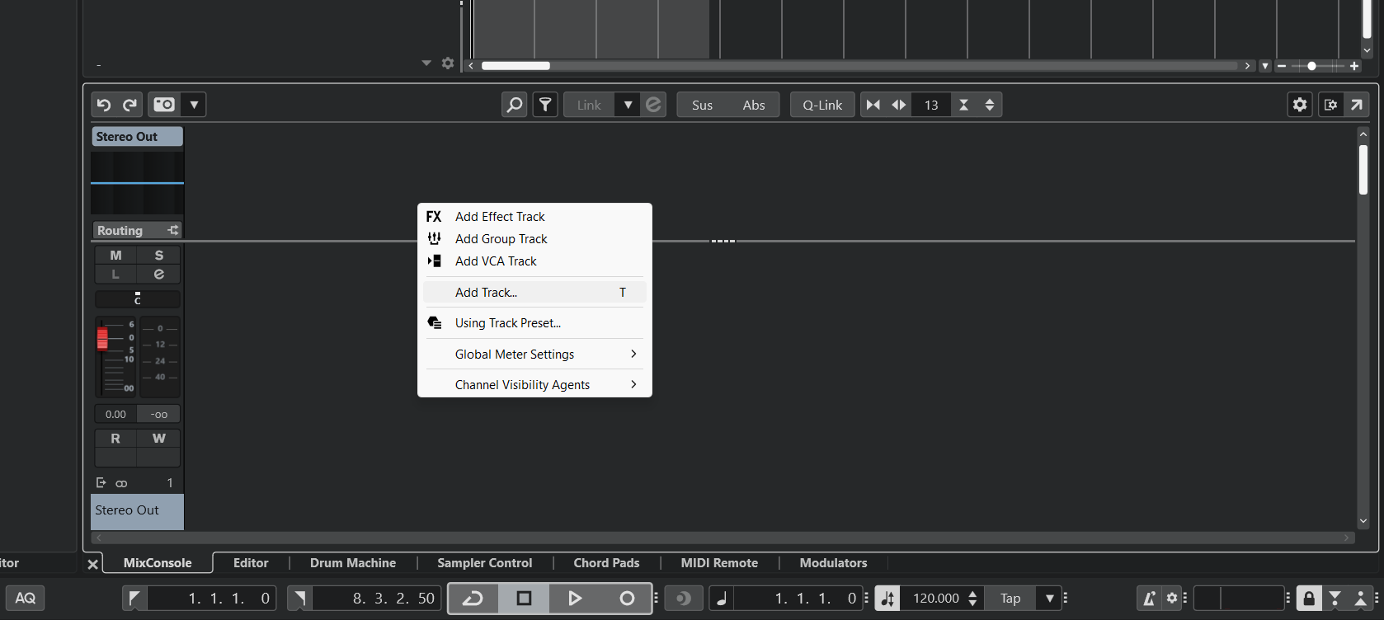1384x620 pixels.
Task: Switch to the Modulators tab
Action: pyautogui.click(x=834, y=563)
